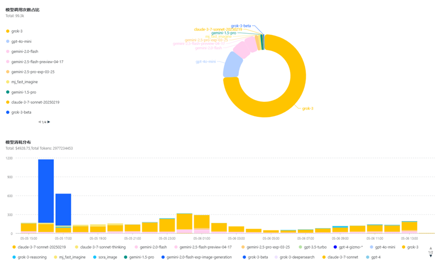Screen dimensions: 435x272
Task: Click the grok-3-beta label above the donut
Action: pyautogui.click(x=241, y=26)
